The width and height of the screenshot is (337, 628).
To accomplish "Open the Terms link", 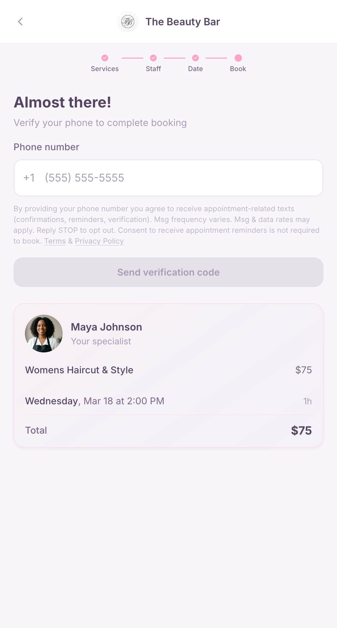I will coord(55,241).
